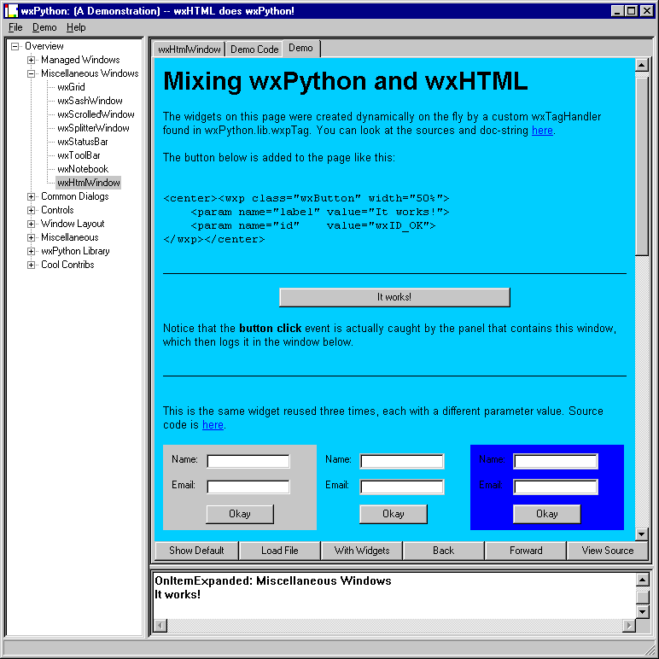Click the Load File button
This screenshot has height=659, width=659.
pos(279,551)
